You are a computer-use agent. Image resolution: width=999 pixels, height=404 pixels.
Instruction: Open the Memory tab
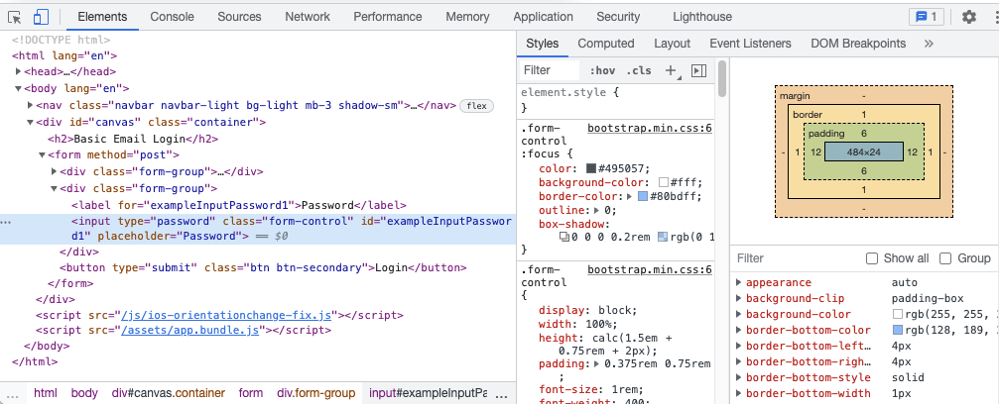(x=467, y=17)
